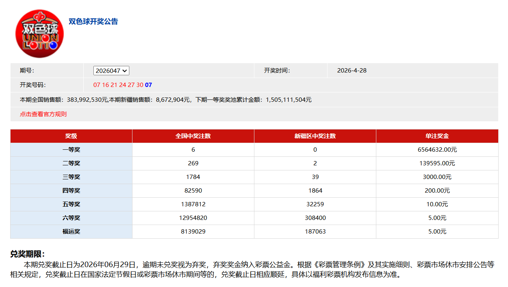
Task: Click the 点击查看官方规则 link
Action: point(43,114)
